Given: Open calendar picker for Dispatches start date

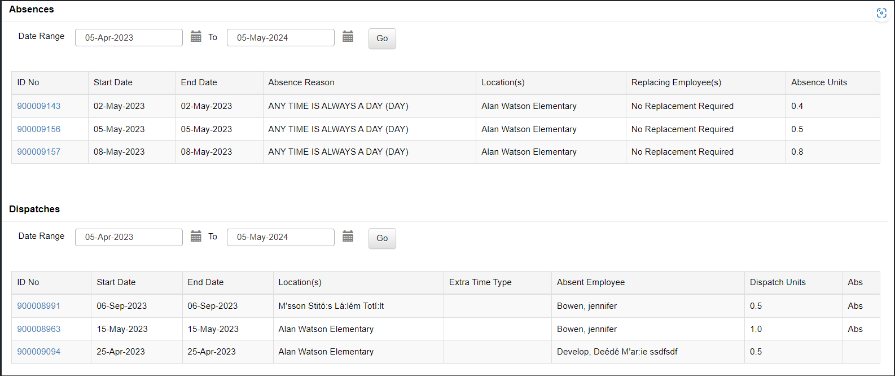Looking at the screenshot, I should click(x=196, y=237).
